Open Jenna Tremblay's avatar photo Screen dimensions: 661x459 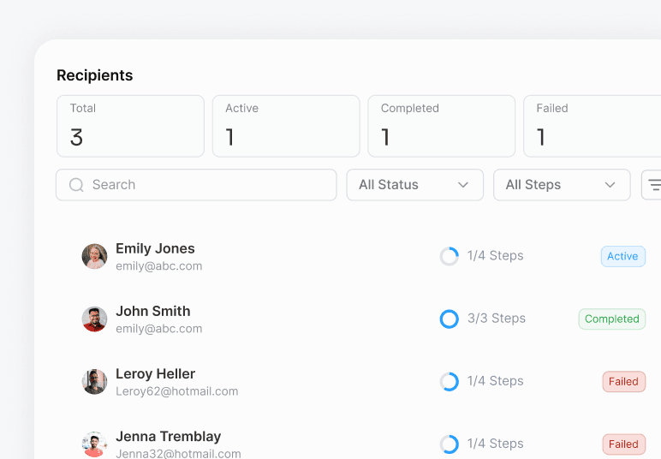click(94, 444)
